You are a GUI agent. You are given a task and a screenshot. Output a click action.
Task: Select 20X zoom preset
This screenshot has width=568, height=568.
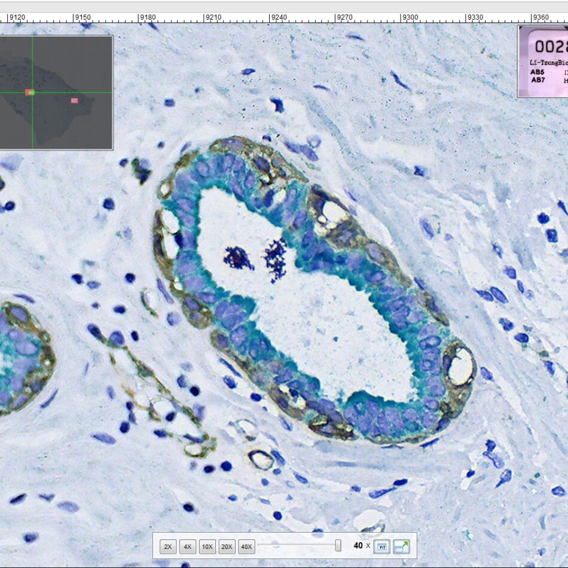tap(227, 546)
